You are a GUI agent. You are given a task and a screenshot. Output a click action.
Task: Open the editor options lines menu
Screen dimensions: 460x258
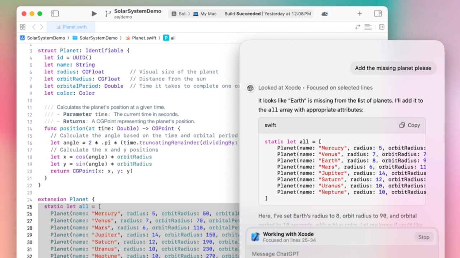click(x=368, y=27)
